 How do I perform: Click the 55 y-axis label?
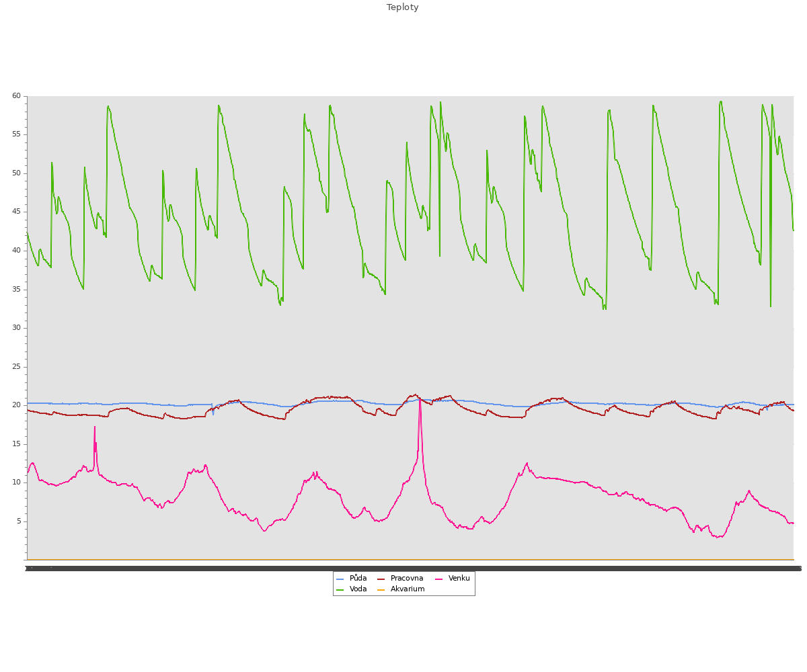tap(16, 134)
